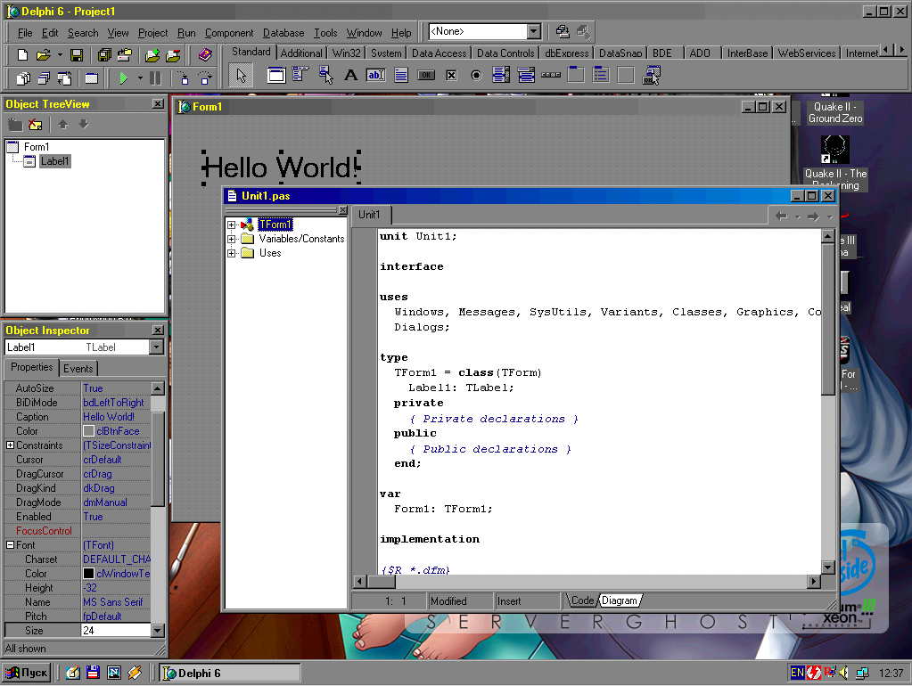This screenshot has height=686, width=912.
Task: Click the Pause program toolbar icon
Action: pos(156,78)
